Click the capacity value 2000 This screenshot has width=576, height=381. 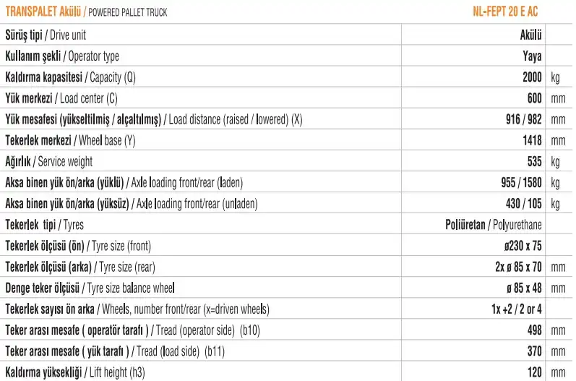tap(532, 77)
